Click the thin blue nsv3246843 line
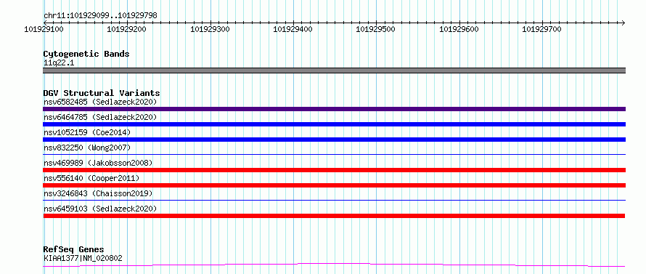Image resolution: width=646 pixels, height=274 pixels. 334,200
